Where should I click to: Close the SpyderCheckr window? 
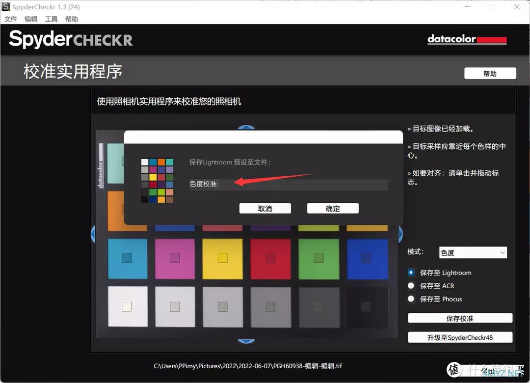click(x=516, y=7)
